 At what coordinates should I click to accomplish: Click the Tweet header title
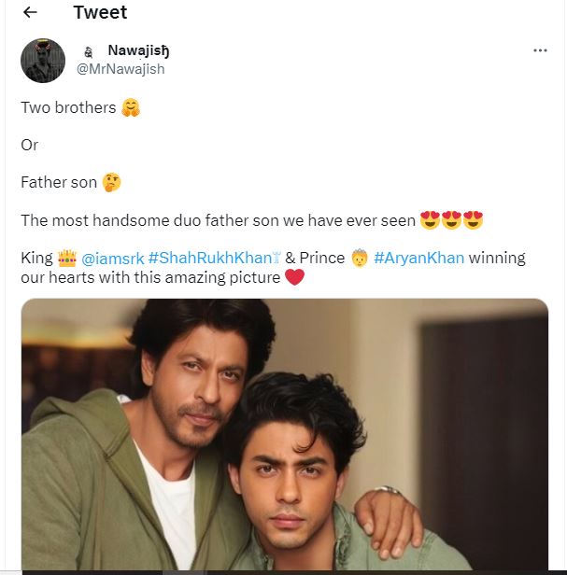[100, 12]
